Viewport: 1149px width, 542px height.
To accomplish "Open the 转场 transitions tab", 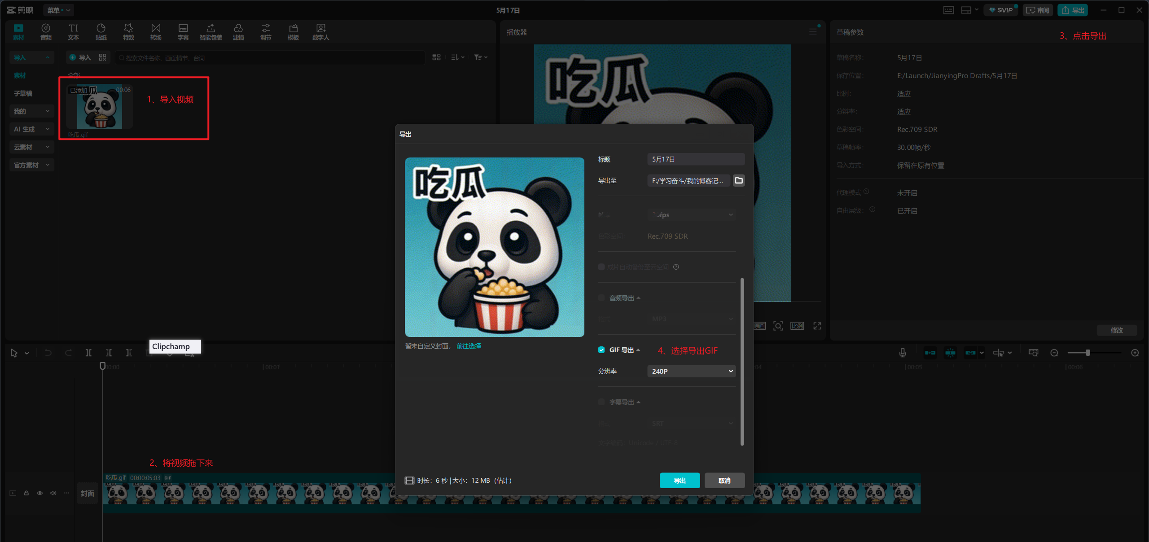I will tap(156, 32).
